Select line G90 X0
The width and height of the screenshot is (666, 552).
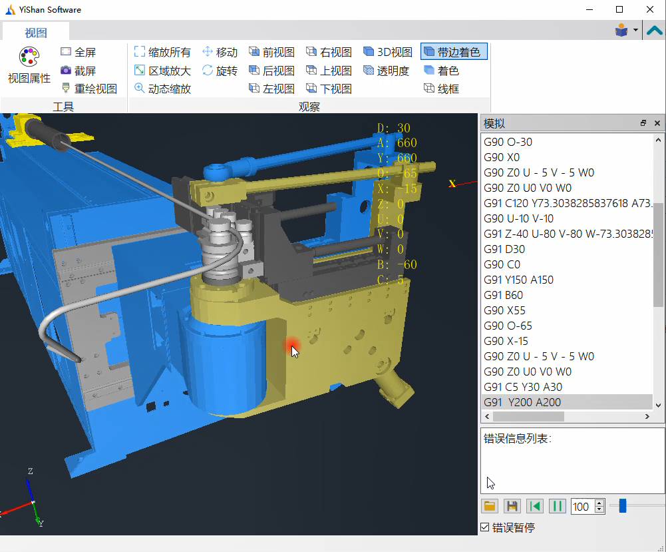coord(567,157)
